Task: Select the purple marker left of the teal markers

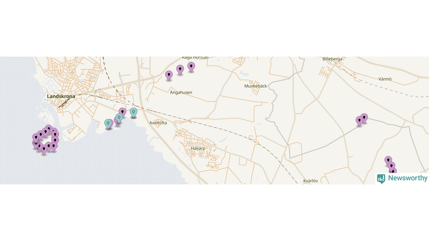Action: [x=122, y=113]
